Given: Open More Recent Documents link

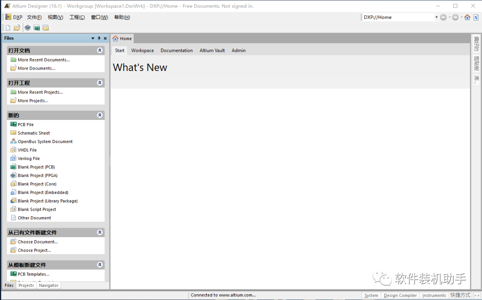Looking at the screenshot, I should [44, 60].
